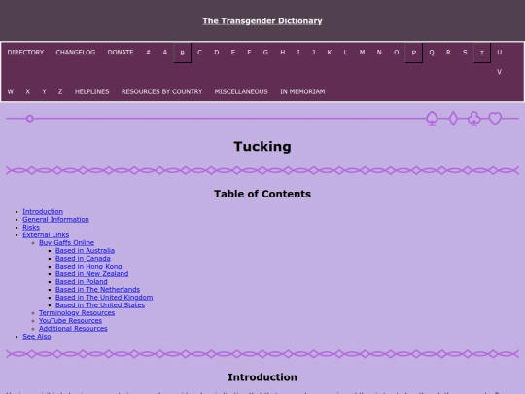Open letter V index
Screen dimensions: 525x394
(499, 72)
